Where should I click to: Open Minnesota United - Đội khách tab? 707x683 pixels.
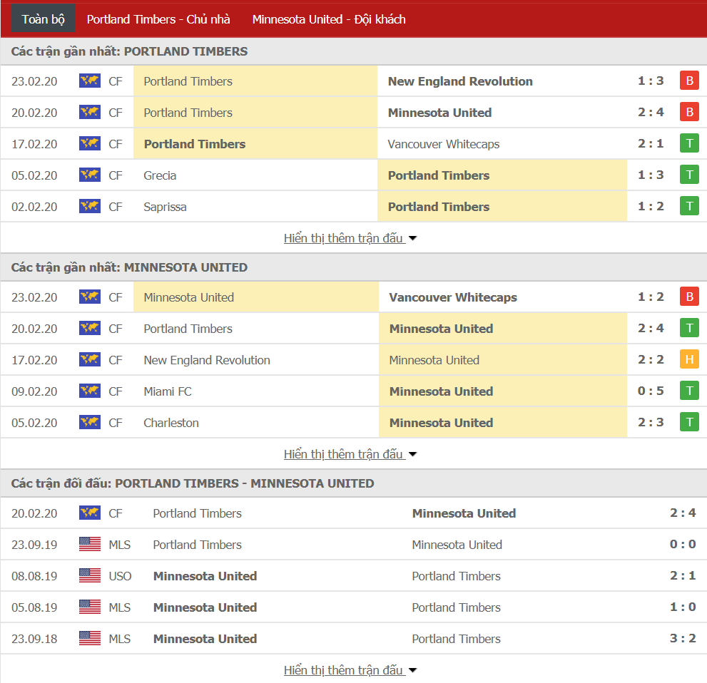(329, 19)
